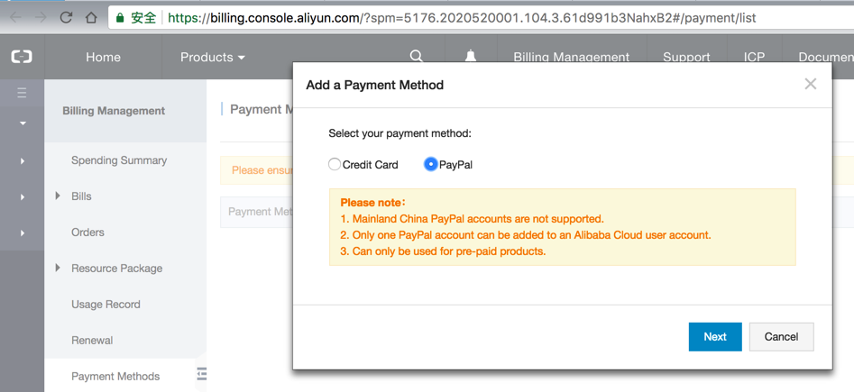Click the Cancel button
This screenshot has height=392, width=854.
pyautogui.click(x=781, y=336)
